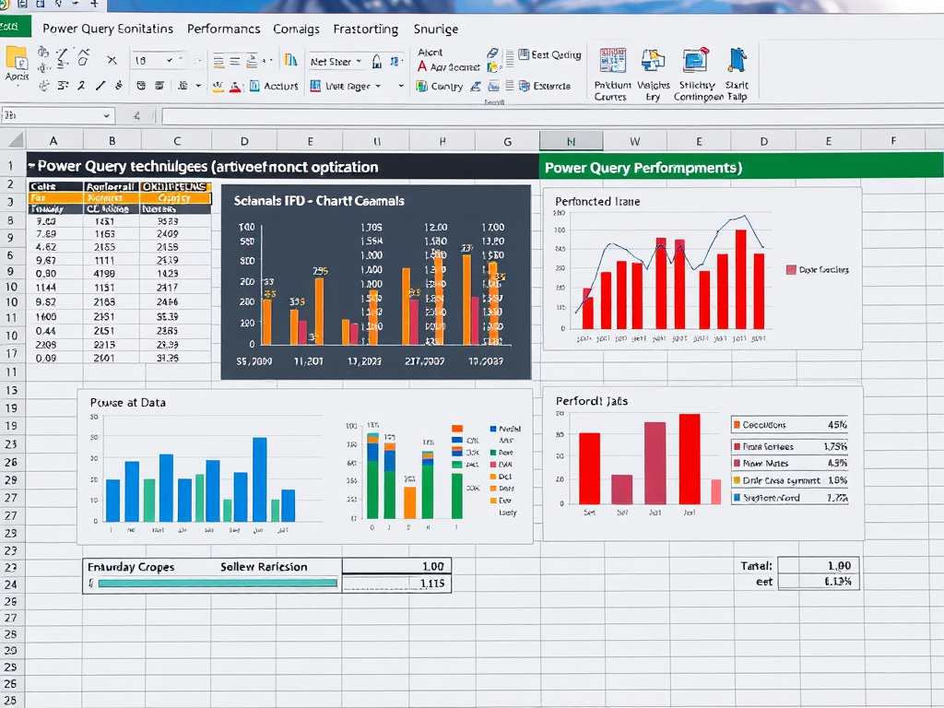
Task: Click the Start Fallp blue ribbon icon
Action: click(737, 61)
